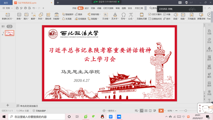Viewport: 213px width, 120px height.
Task: Insert a table using 表格 icon
Action: (x=19, y=16)
